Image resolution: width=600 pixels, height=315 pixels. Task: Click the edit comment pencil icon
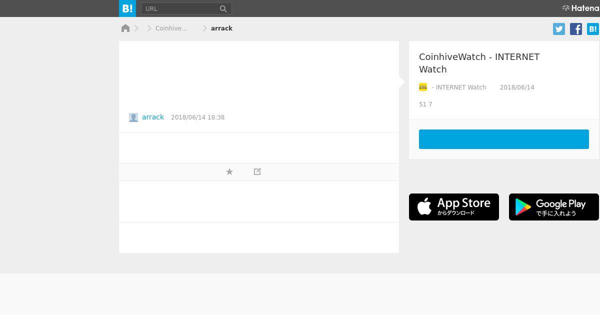click(x=257, y=171)
